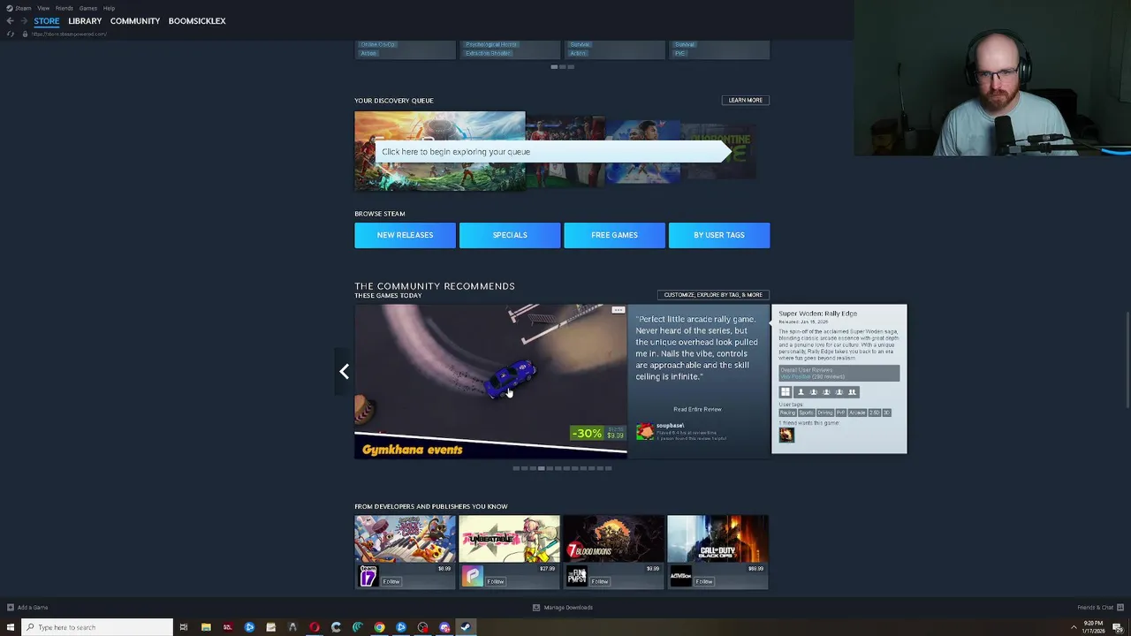
Task: Open the Team17 game capsule thumbnail
Action: click(405, 539)
